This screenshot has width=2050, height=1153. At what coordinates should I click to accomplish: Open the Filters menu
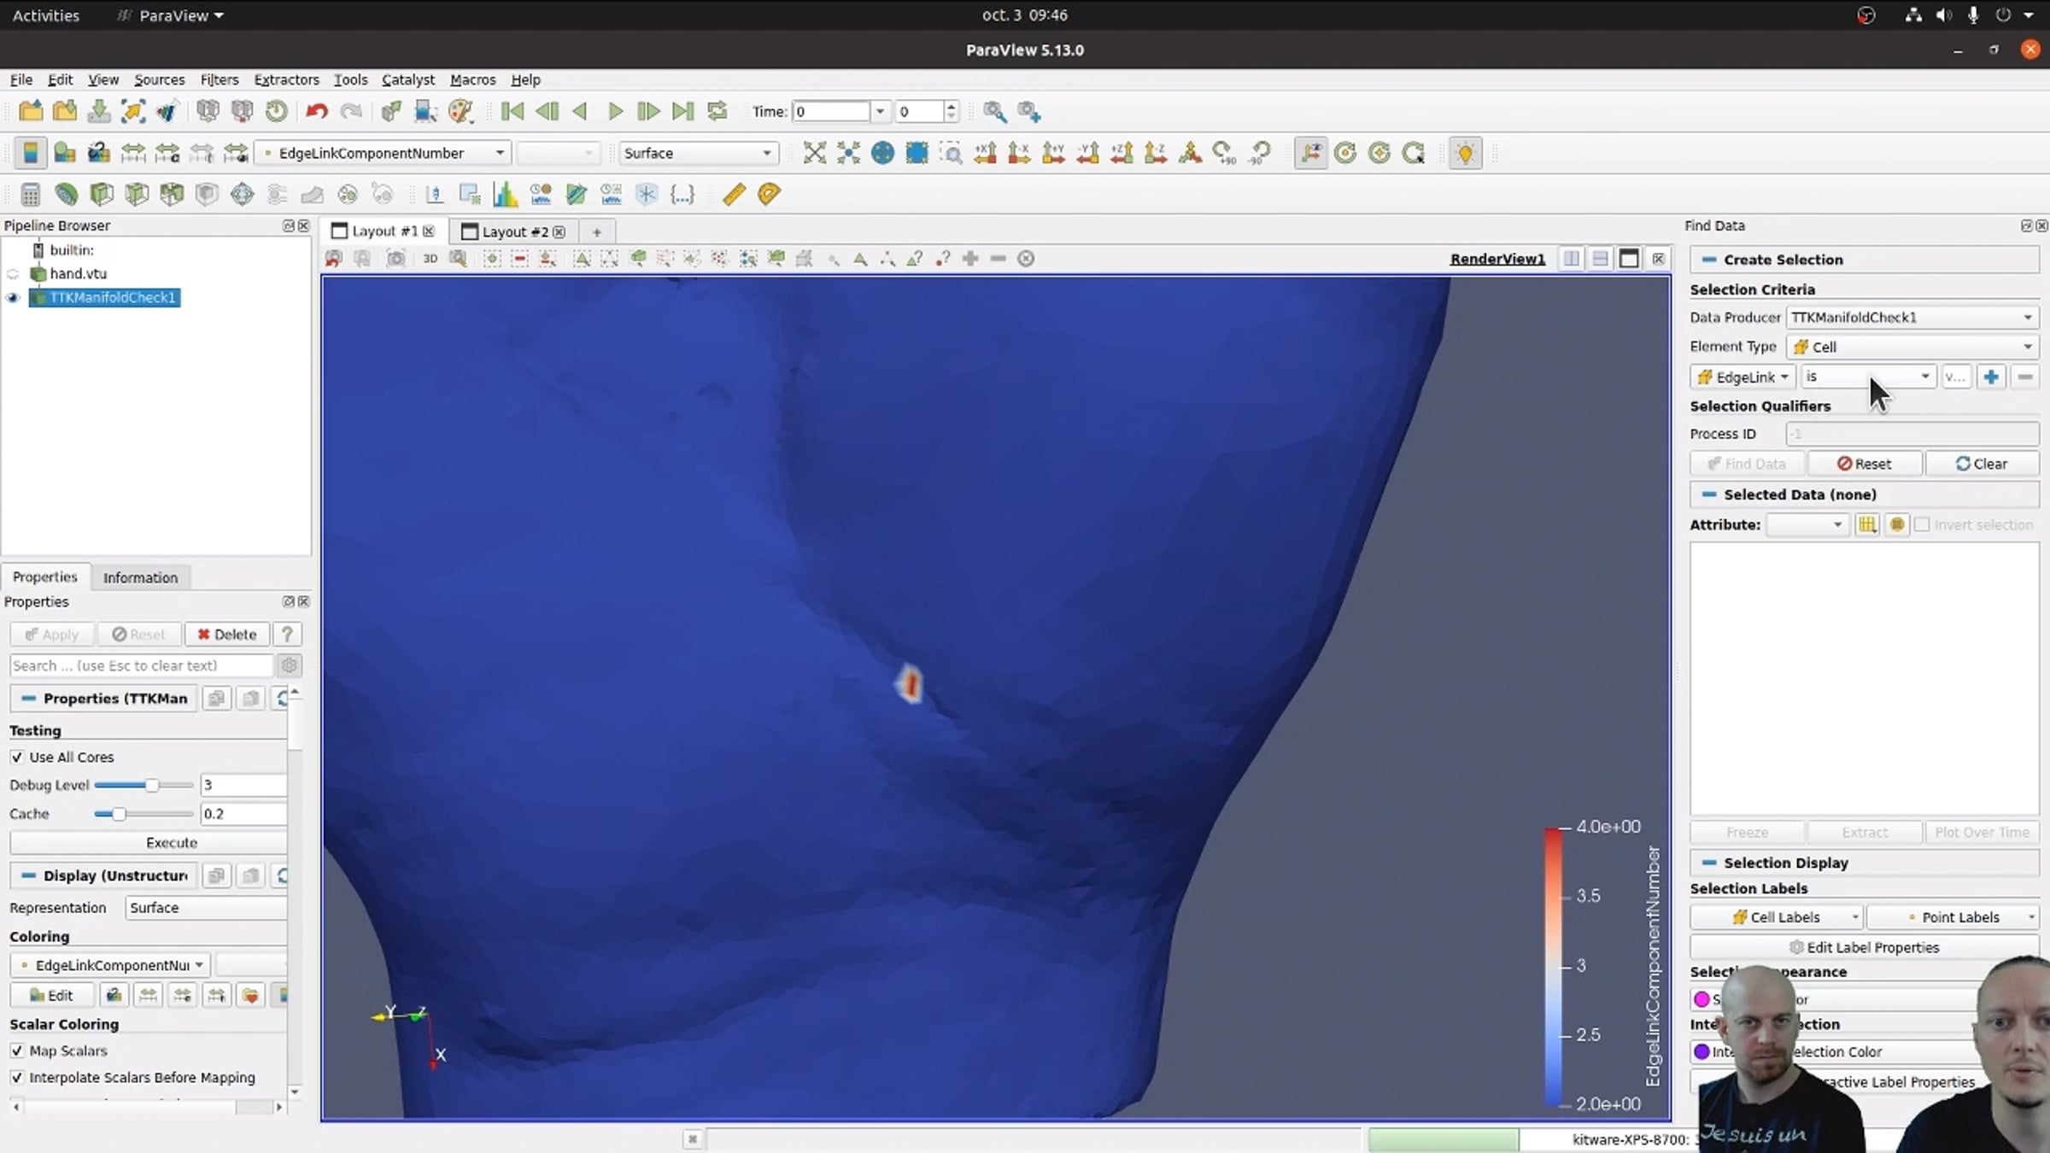(219, 79)
